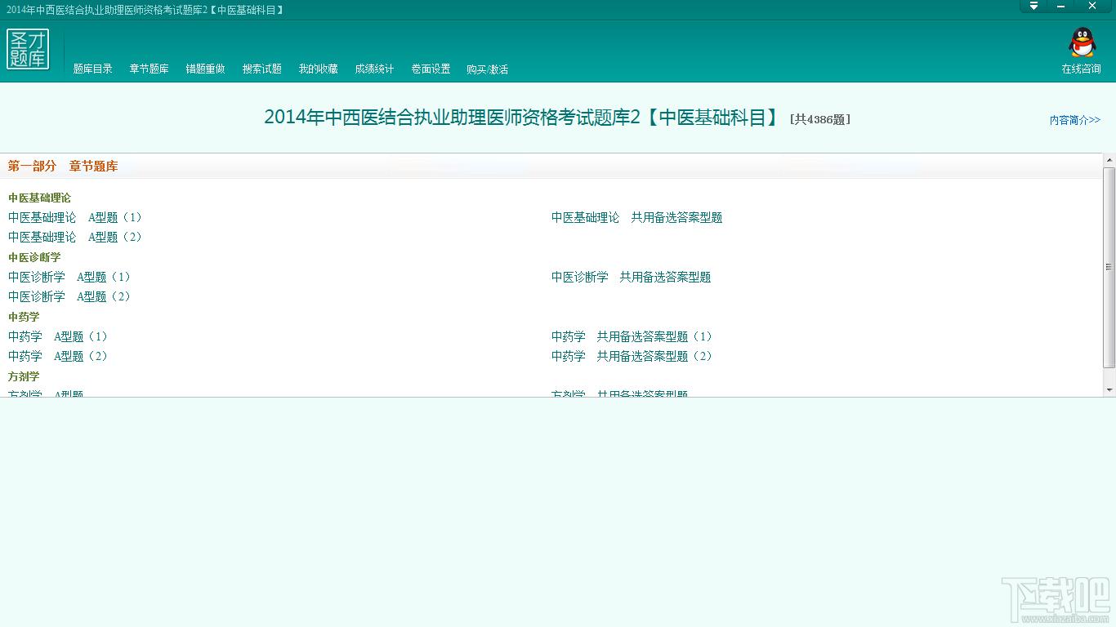The image size is (1116, 627).
Task: Open the 成绩统计 menu
Action: point(374,69)
